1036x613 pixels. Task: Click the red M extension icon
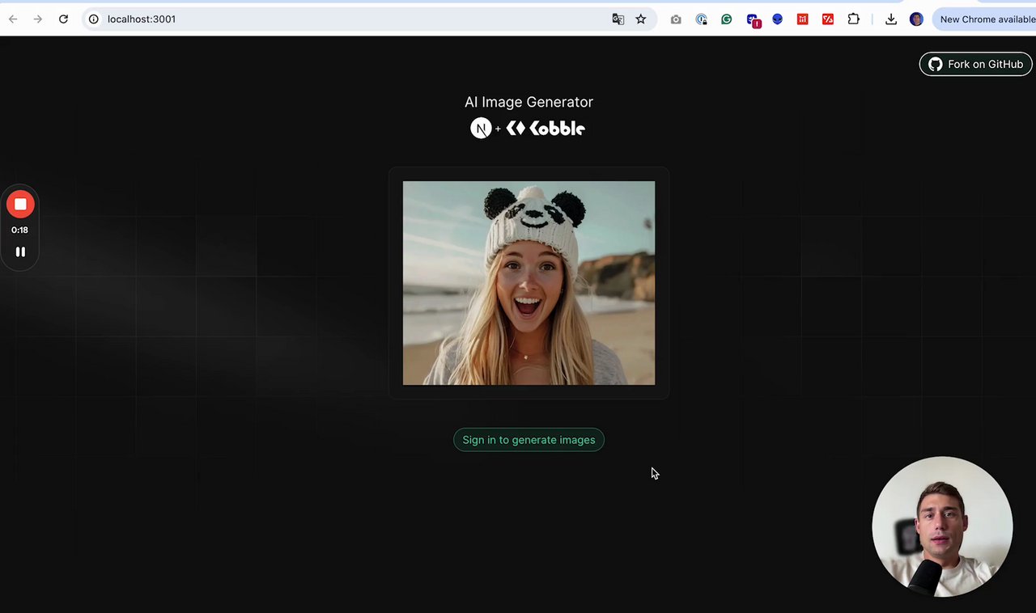803,19
